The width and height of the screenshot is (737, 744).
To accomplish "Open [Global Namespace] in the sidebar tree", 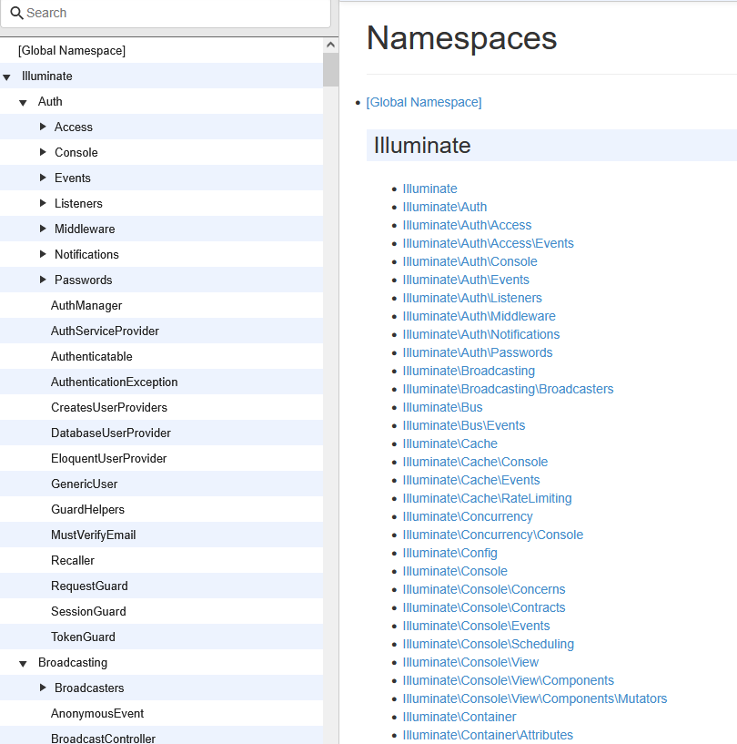I will (72, 51).
